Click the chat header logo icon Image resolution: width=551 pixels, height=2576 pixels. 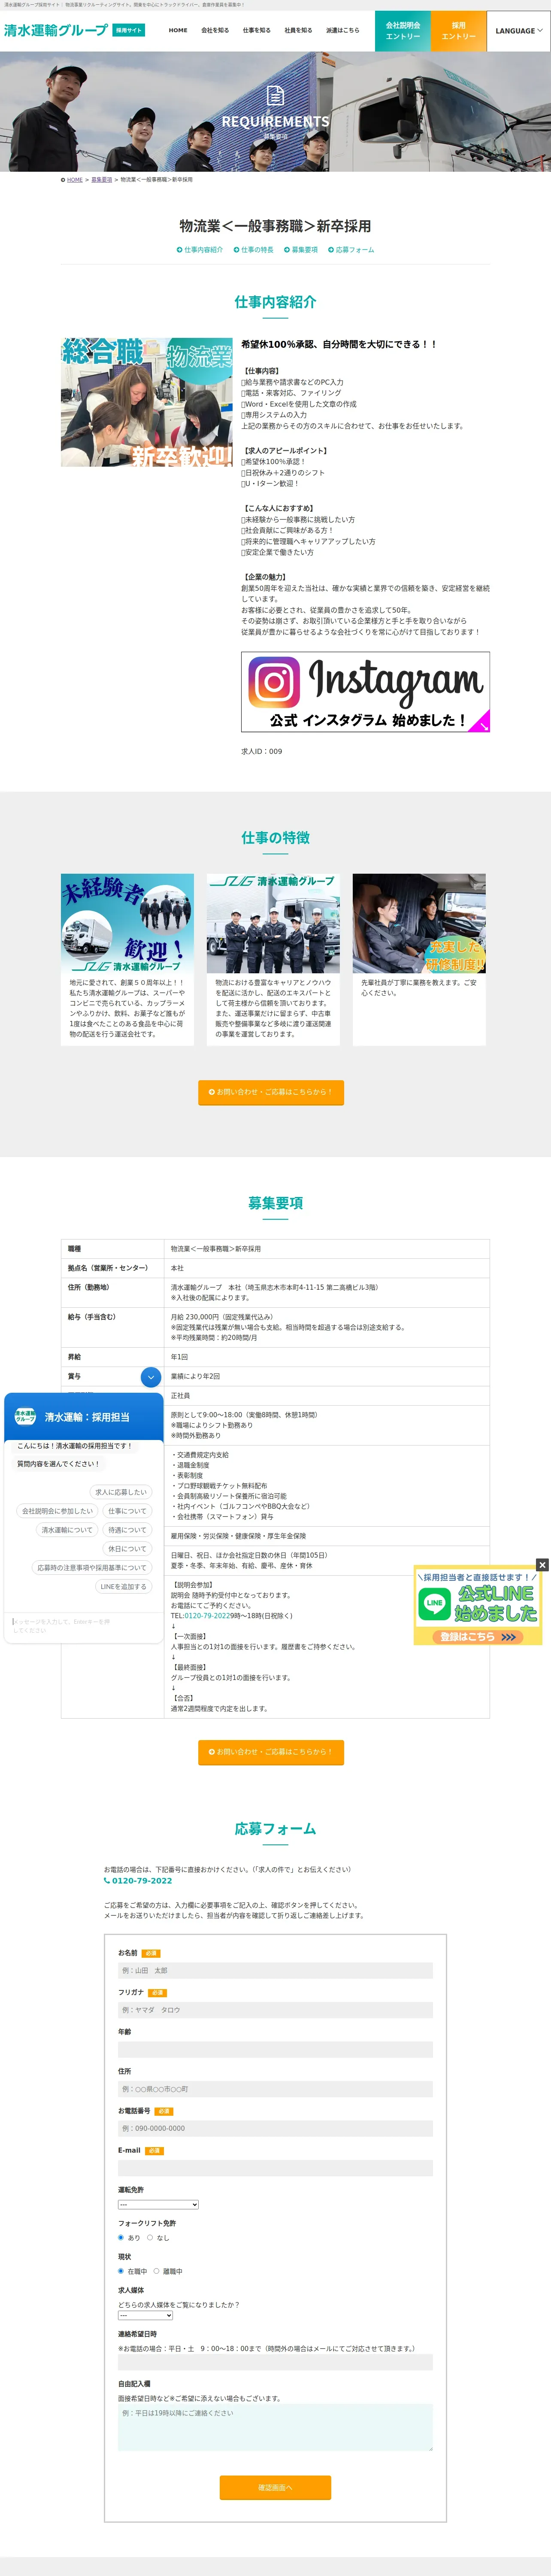pyautogui.click(x=25, y=1417)
